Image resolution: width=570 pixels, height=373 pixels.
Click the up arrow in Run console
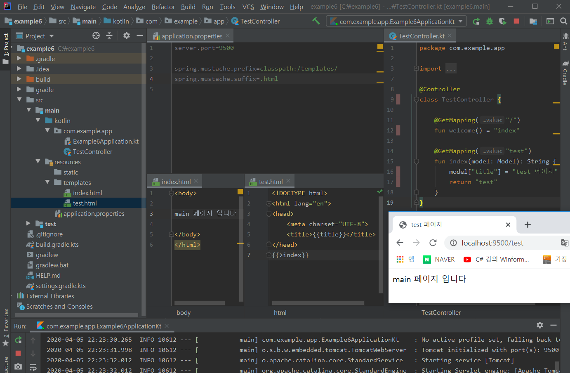click(33, 340)
